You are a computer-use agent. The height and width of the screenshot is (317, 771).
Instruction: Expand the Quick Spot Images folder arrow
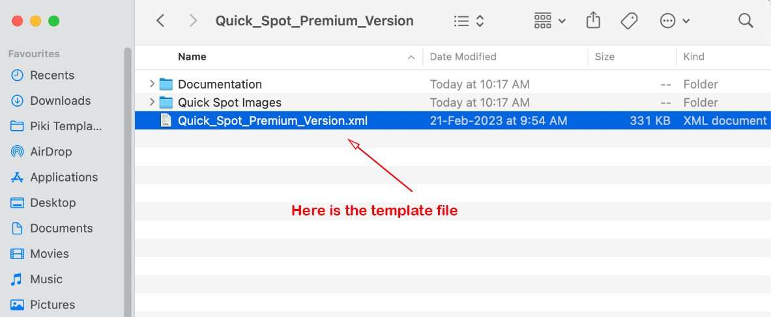[x=152, y=102]
